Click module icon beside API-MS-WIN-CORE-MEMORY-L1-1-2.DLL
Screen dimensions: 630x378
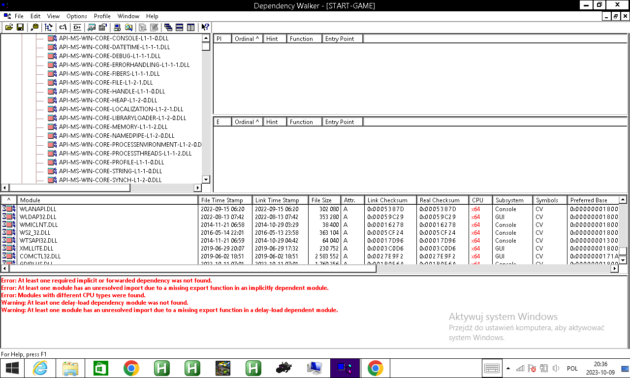[52, 127]
